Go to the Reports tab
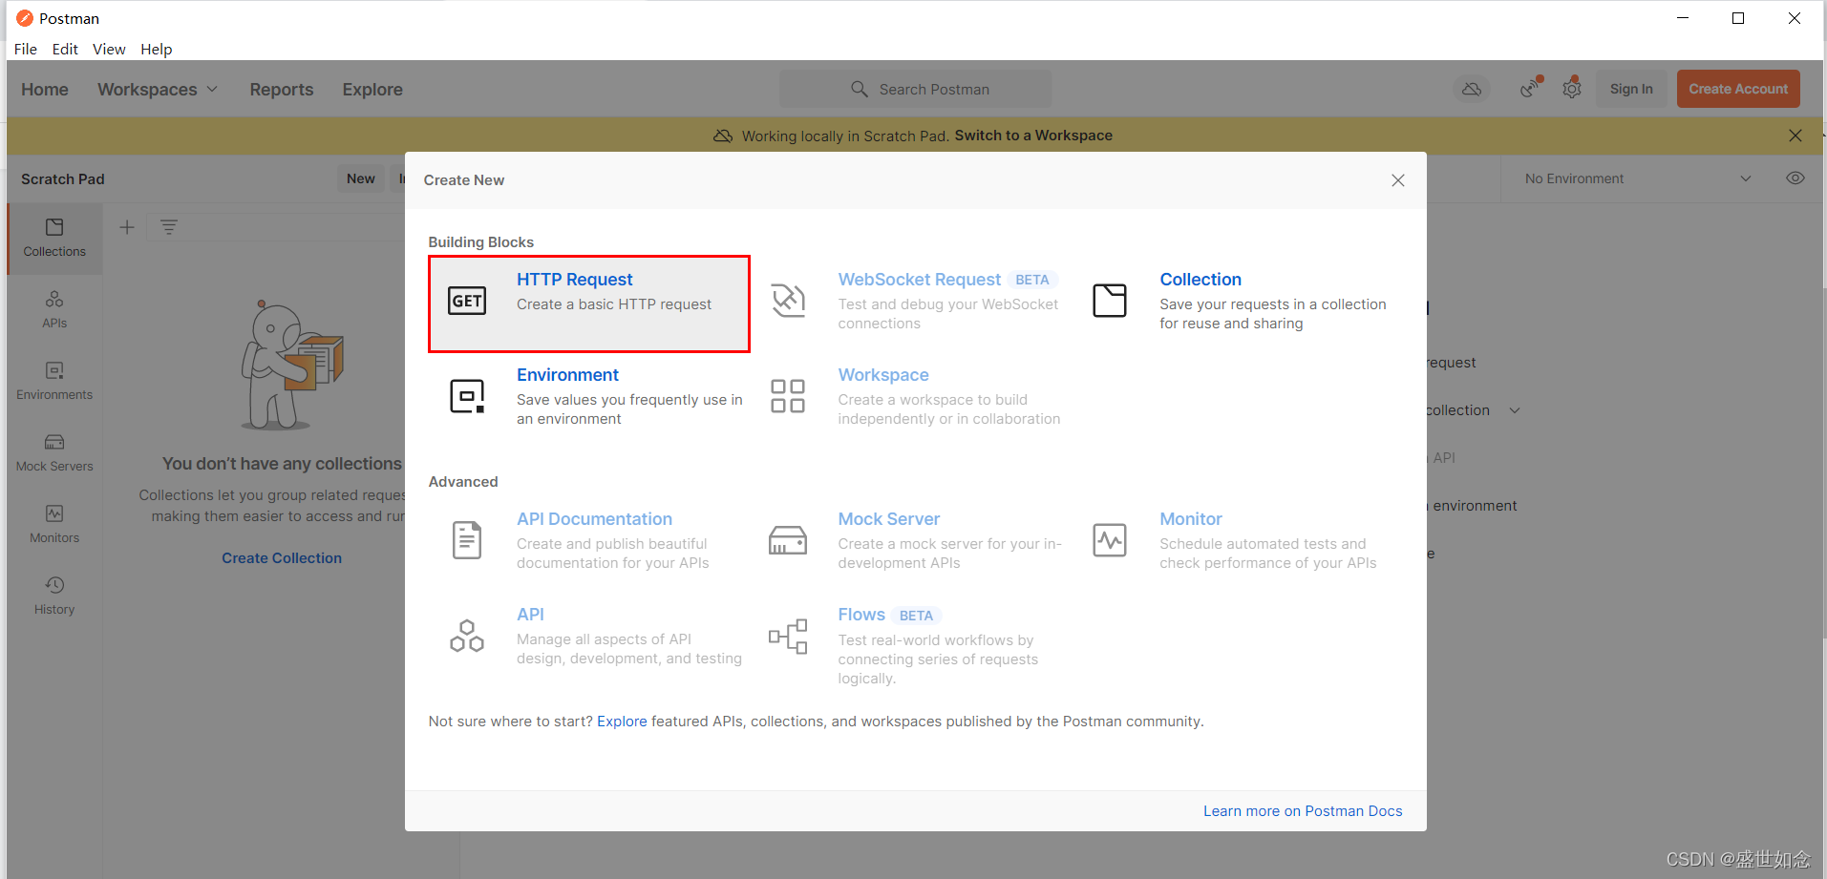The image size is (1827, 879). pyautogui.click(x=282, y=89)
